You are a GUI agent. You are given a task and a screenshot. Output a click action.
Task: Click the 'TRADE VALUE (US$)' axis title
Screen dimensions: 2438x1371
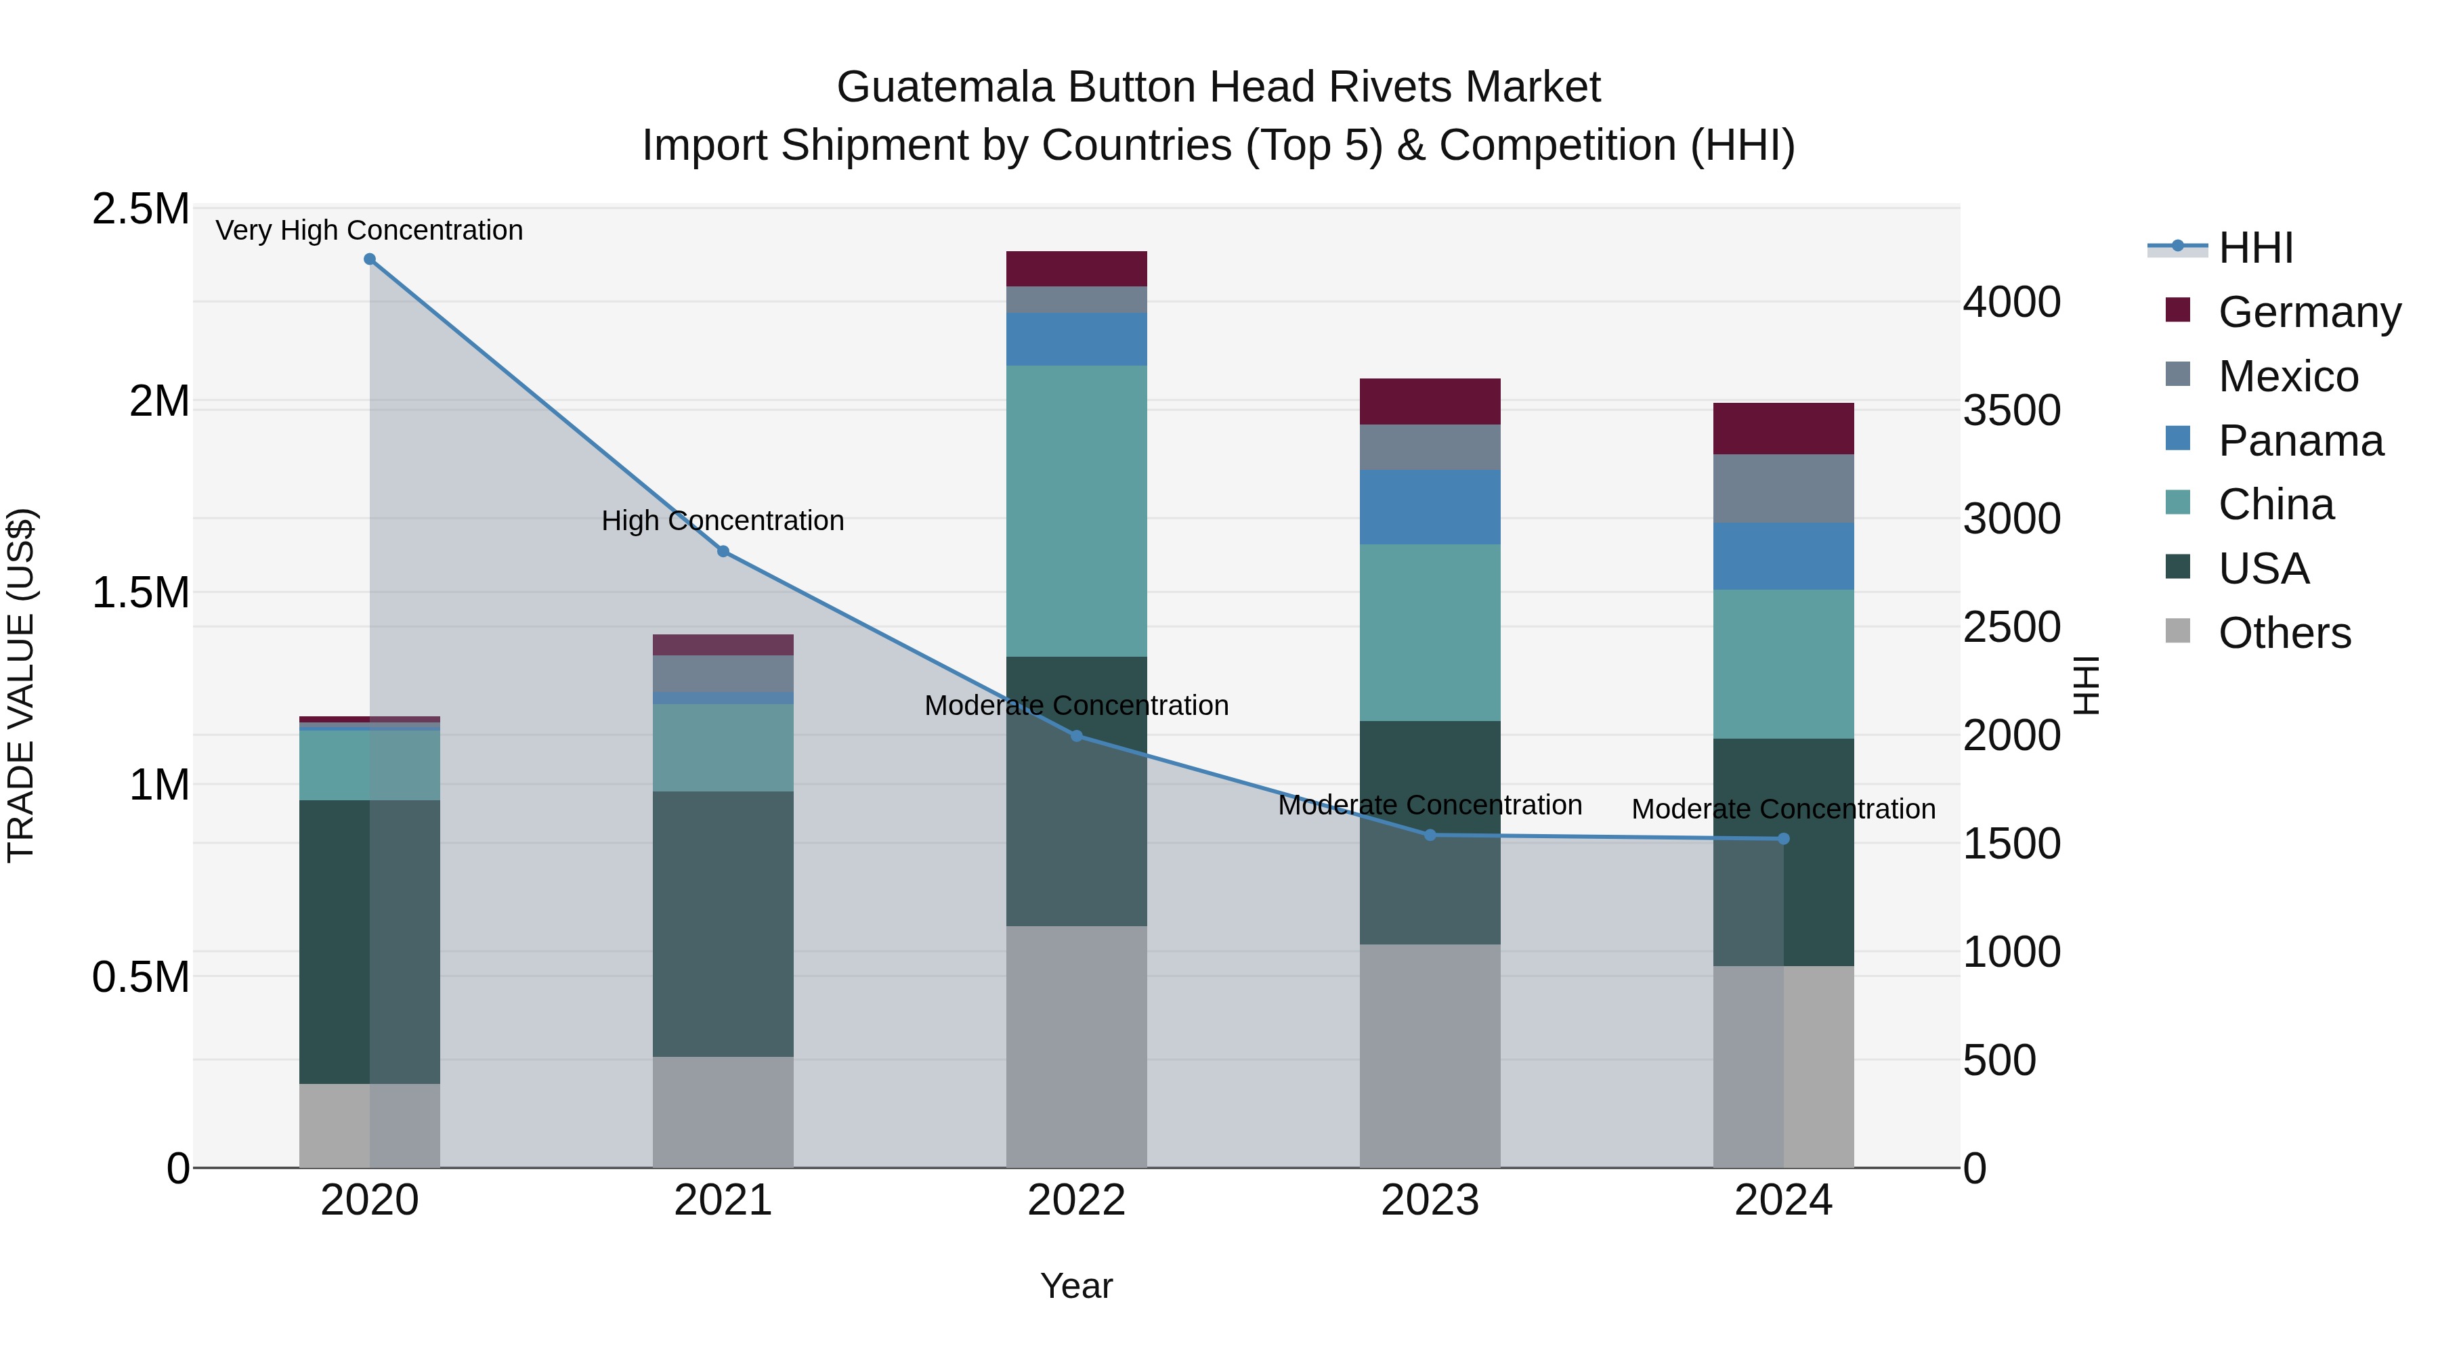[21, 685]
